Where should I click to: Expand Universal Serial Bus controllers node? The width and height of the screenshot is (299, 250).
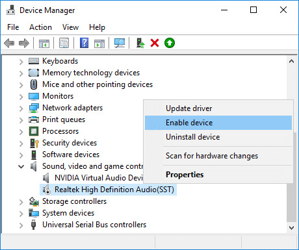coord(21,225)
